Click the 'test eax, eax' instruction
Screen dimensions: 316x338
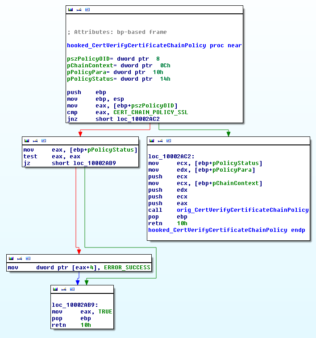point(52,156)
